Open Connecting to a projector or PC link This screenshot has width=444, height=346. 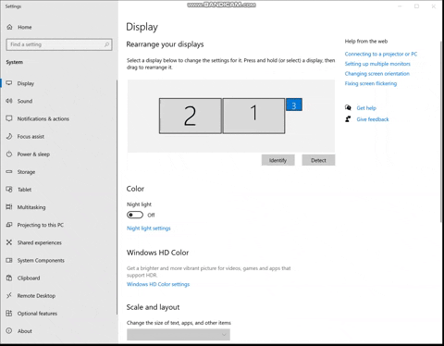point(381,54)
